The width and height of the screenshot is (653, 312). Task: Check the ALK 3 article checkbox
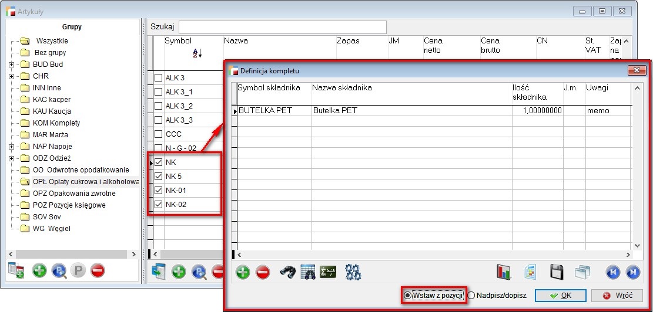[158, 78]
